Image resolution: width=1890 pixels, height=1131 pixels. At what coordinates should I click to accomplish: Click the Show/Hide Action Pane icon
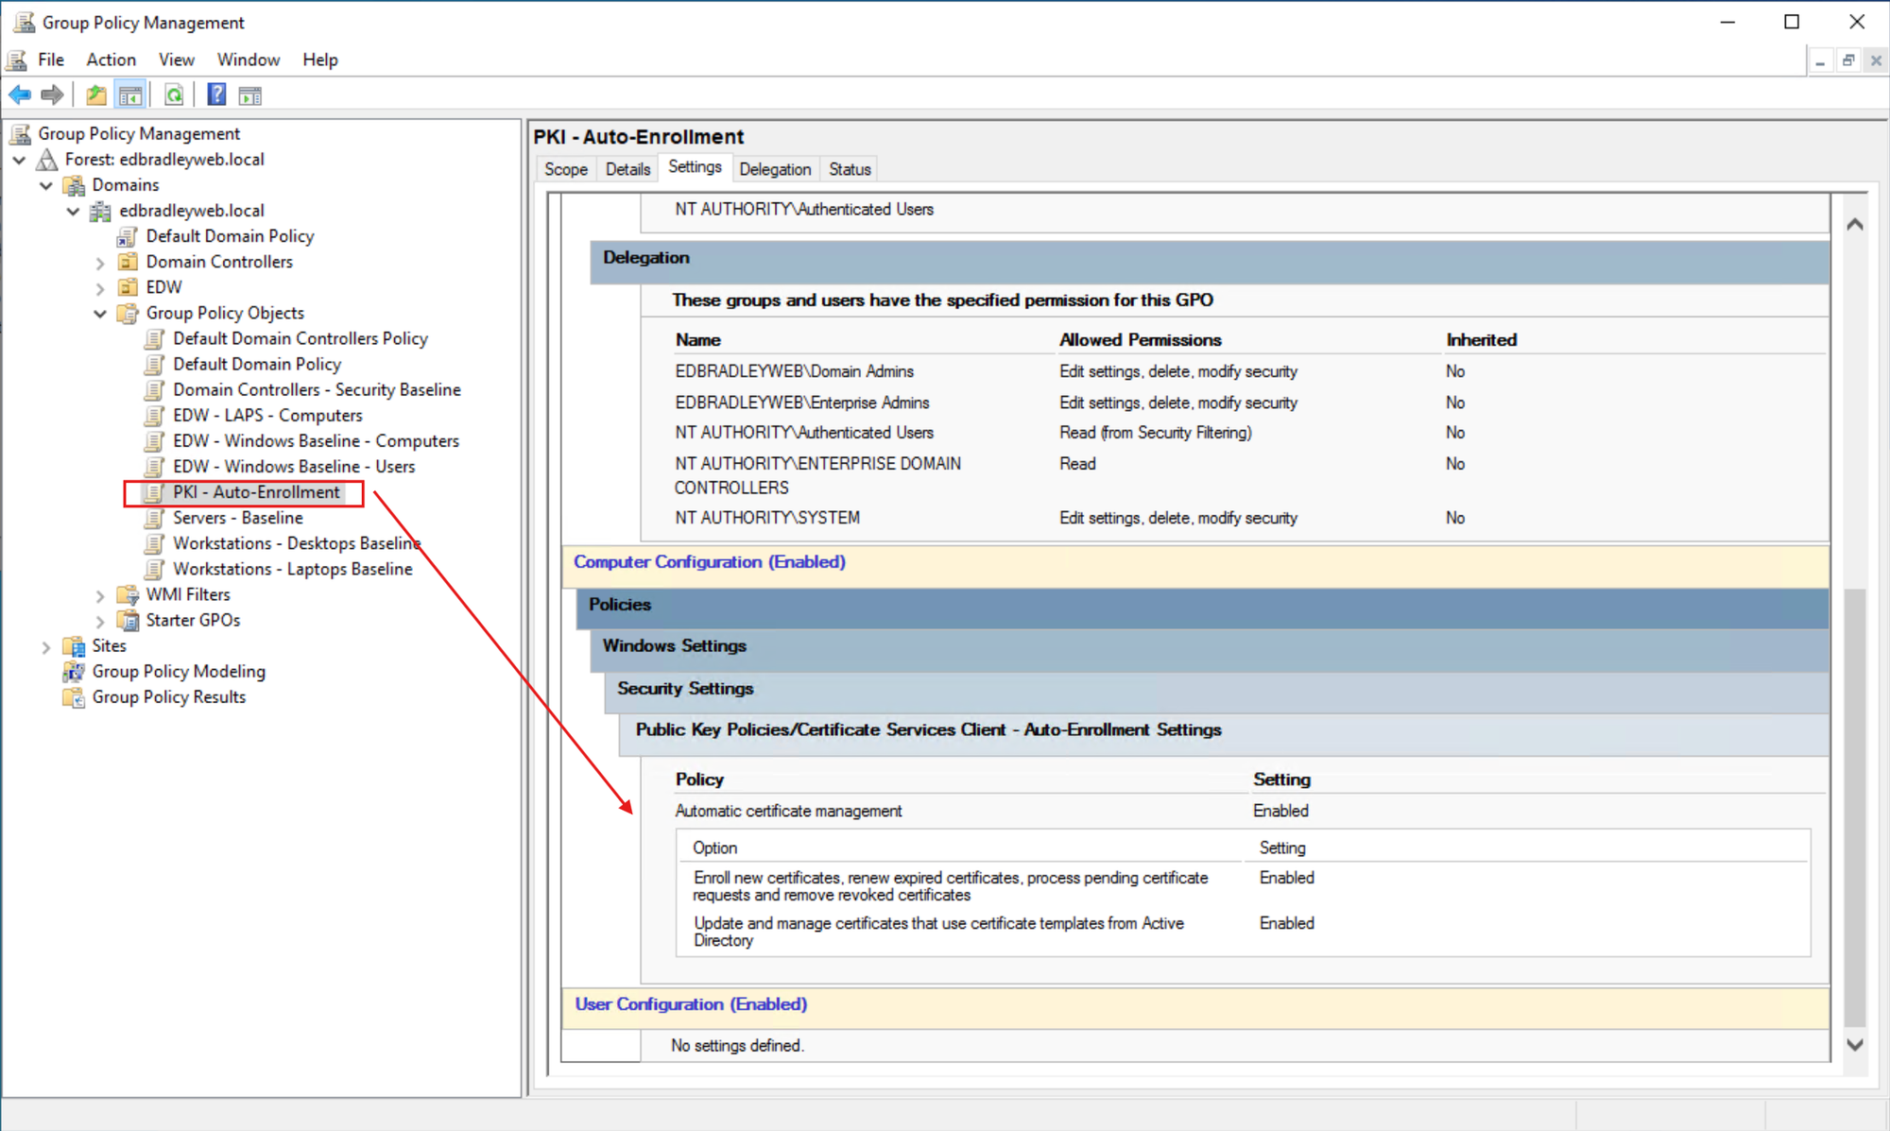(x=249, y=94)
